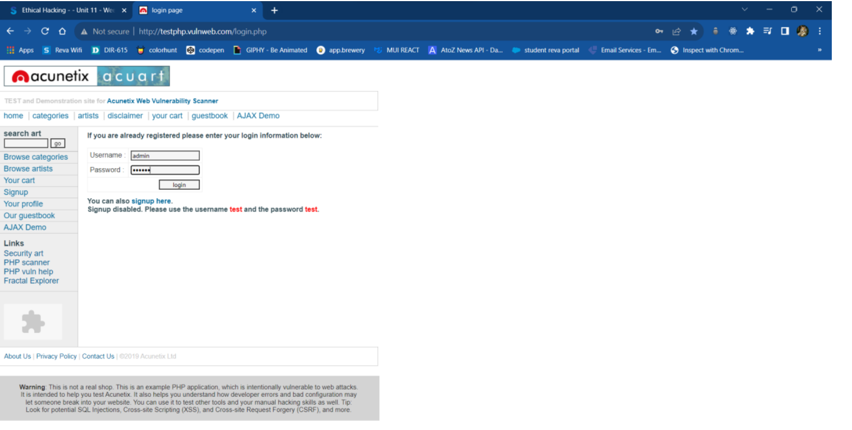Go back to previous page arrow

[10, 31]
